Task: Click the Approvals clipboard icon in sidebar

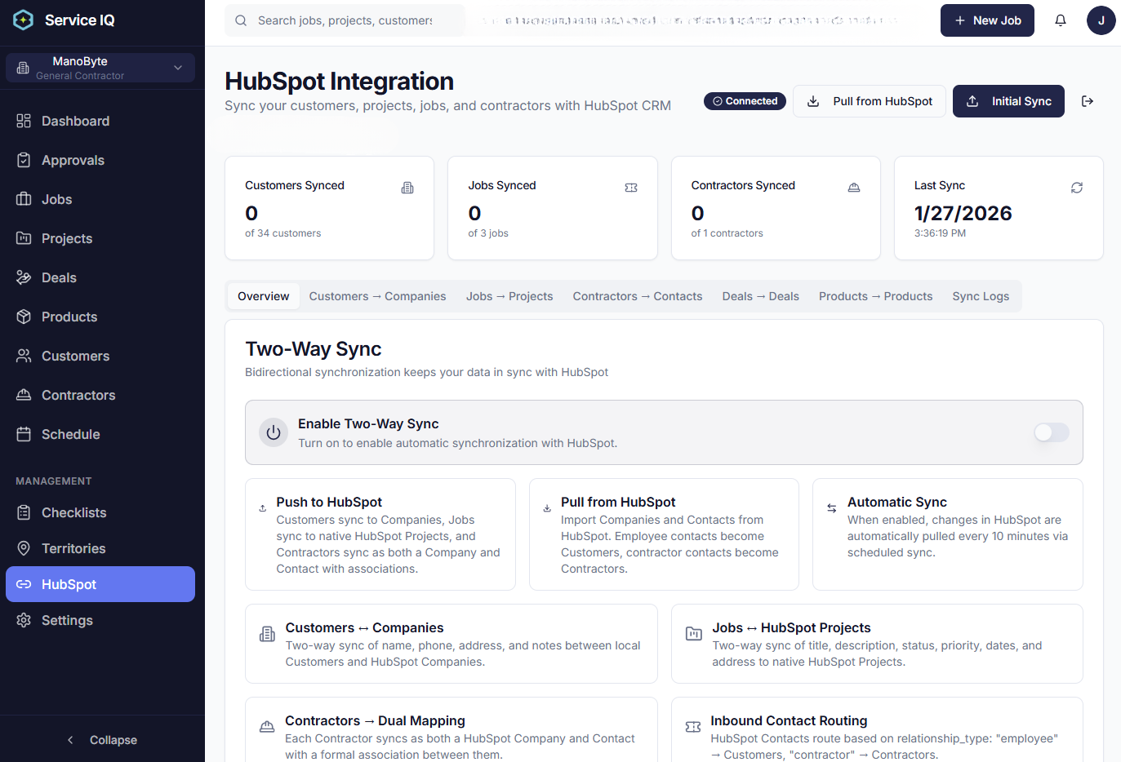Action: point(24,160)
